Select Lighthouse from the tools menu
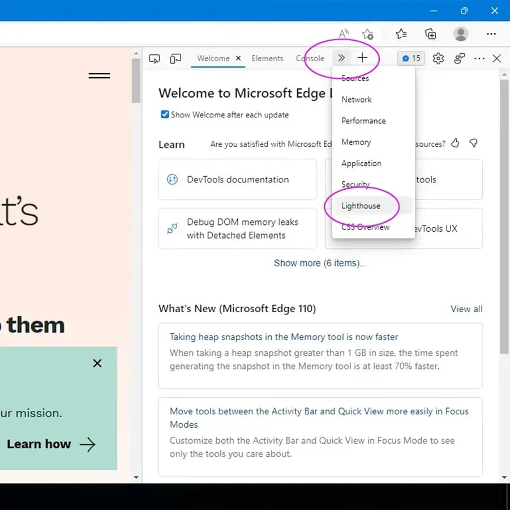This screenshot has height=510, width=510. (x=361, y=206)
